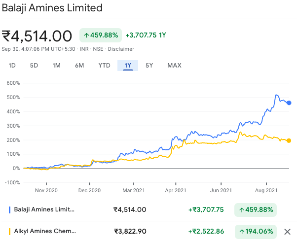The height and width of the screenshot is (241, 297).
Task: Select the 1D time range tab
Action: [12, 66]
